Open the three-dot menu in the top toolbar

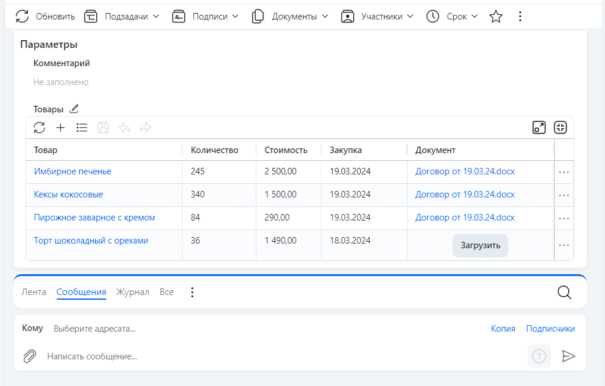(520, 16)
